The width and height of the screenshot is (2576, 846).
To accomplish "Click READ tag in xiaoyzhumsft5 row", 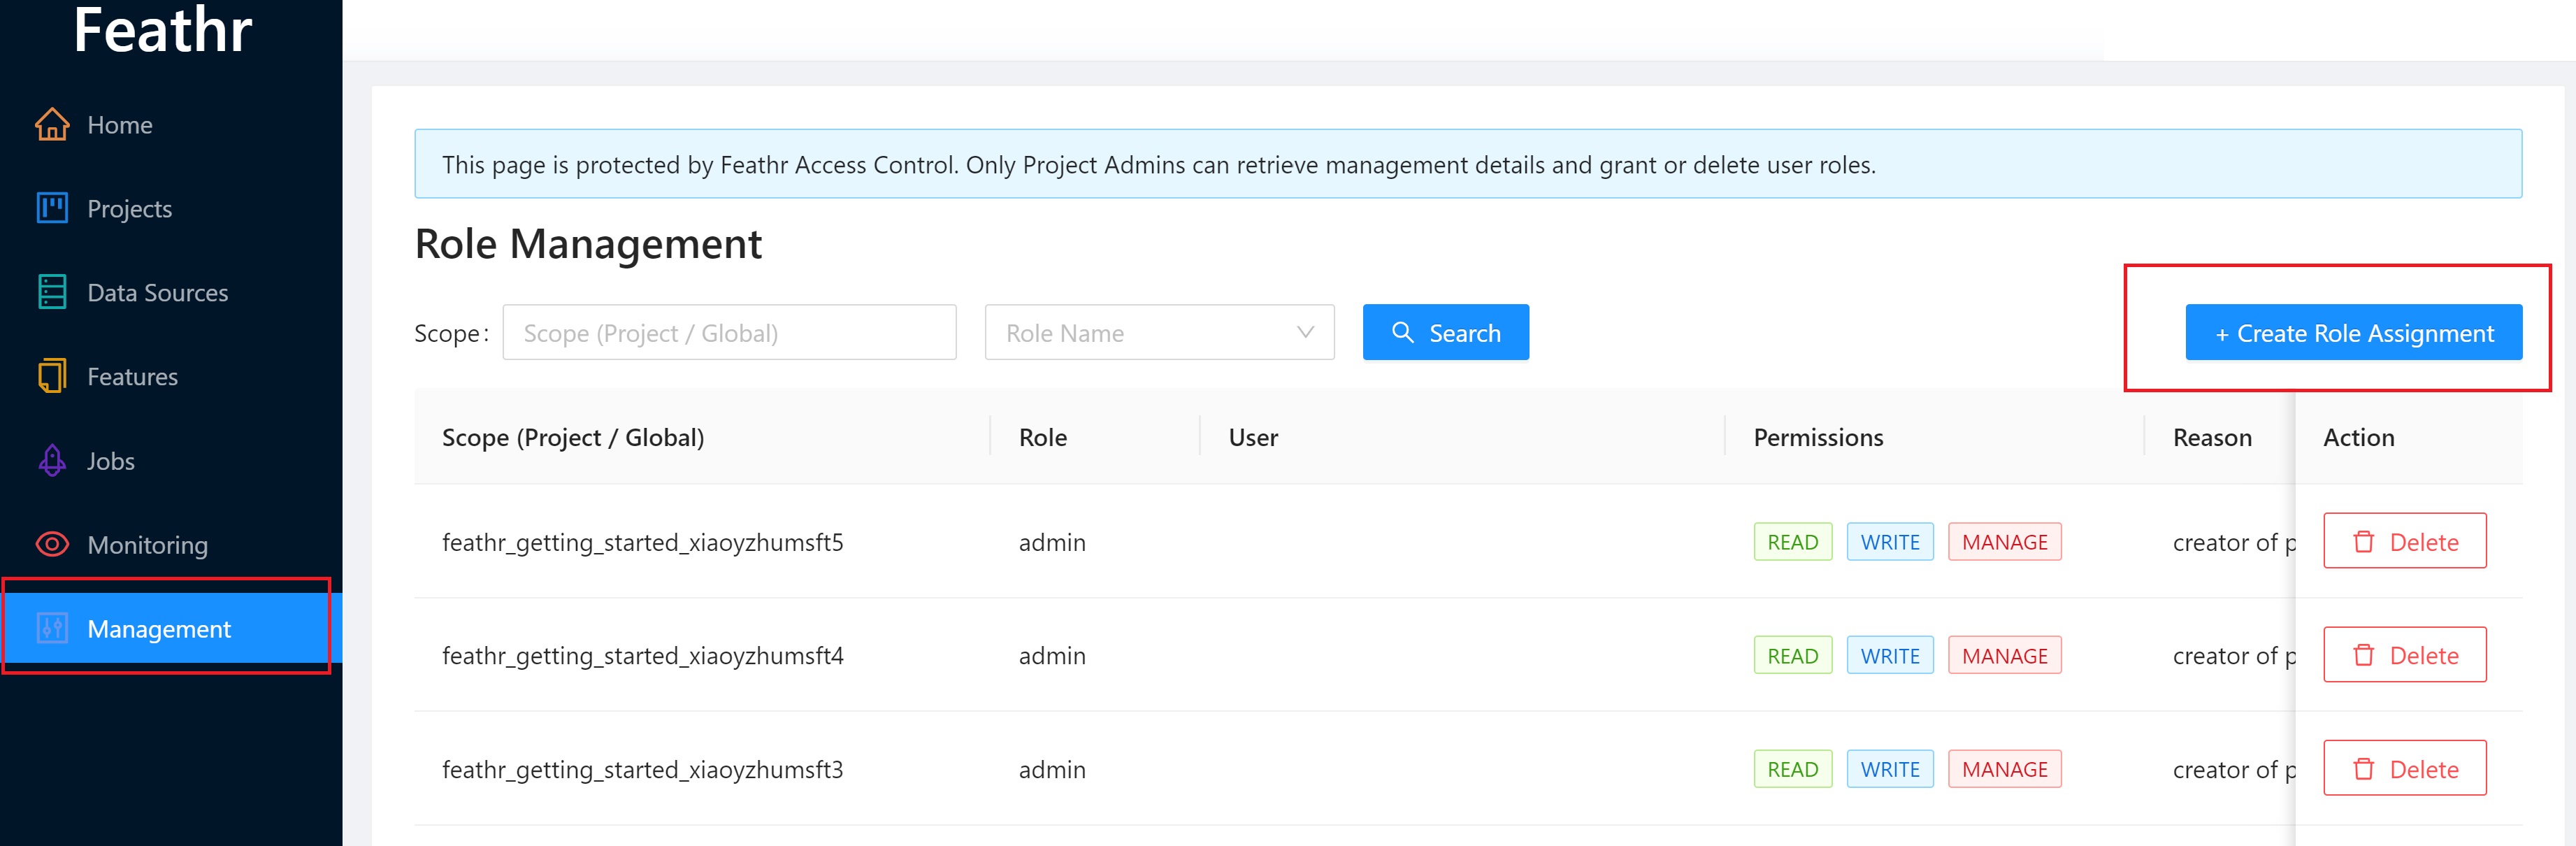I will point(1792,541).
